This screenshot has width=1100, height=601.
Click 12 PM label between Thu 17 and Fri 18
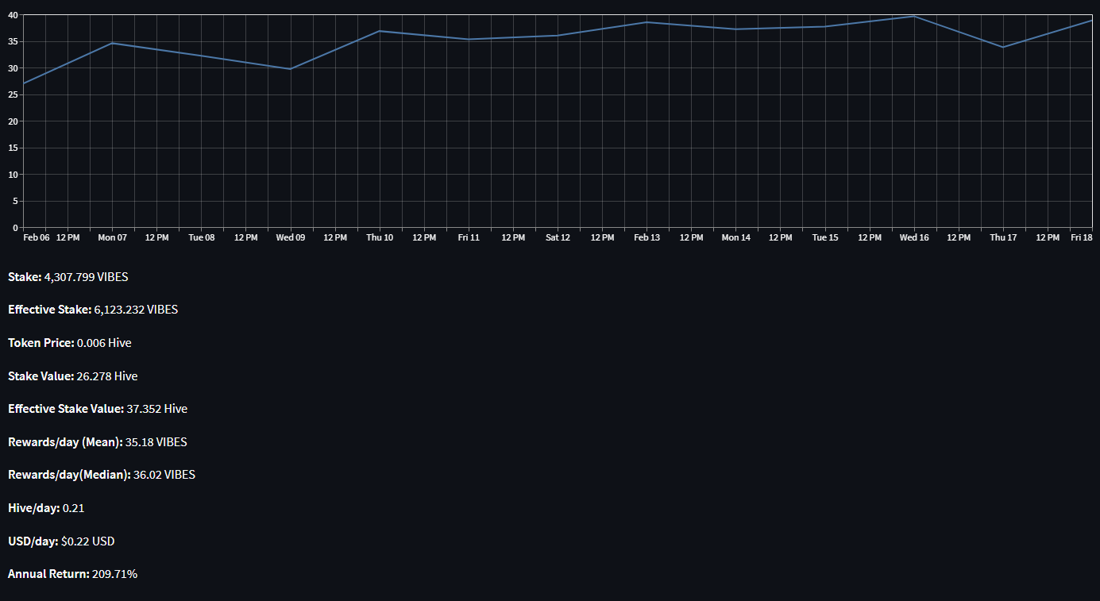[1048, 237]
